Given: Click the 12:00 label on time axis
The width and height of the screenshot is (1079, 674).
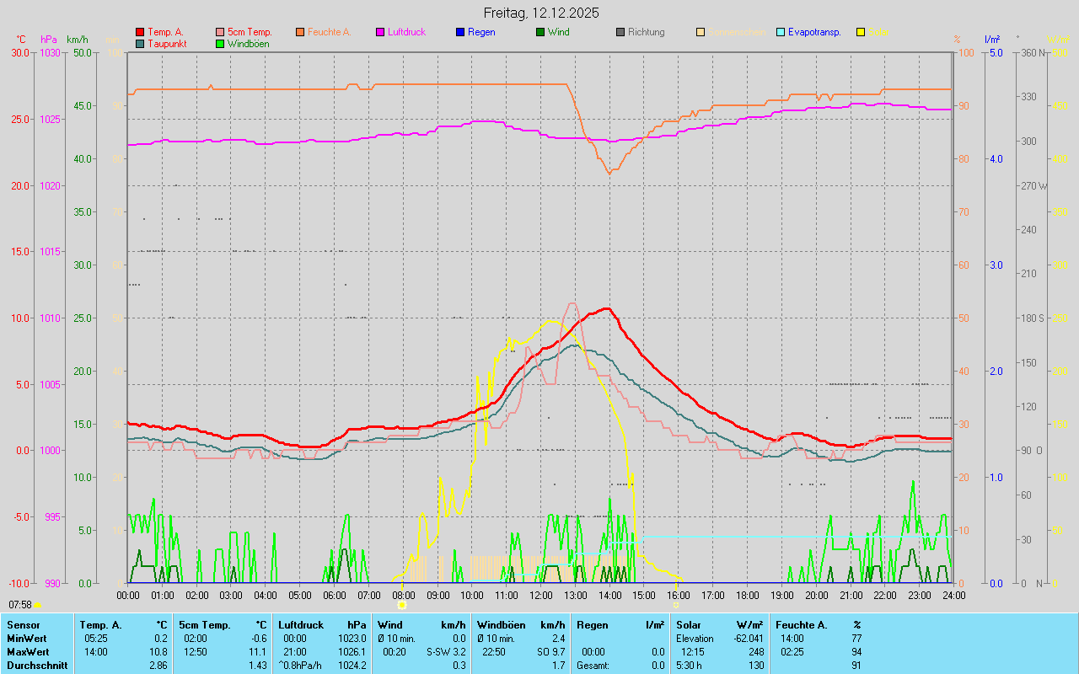Looking at the screenshot, I should pyautogui.click(x=540, y=595).
